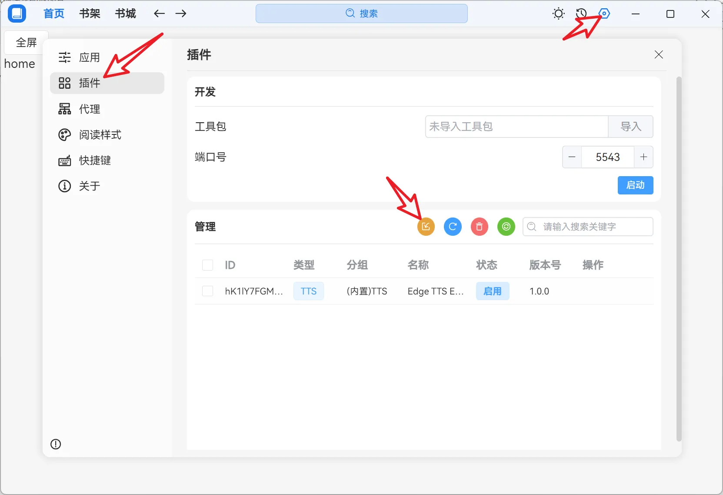Open the reading history clock icon
The width and height of the screenshot is (723, 495).
coord(581,13)
